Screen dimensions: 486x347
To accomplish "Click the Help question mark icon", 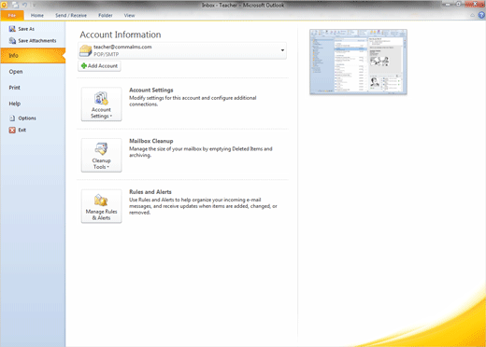I will (x=481, y=15).
